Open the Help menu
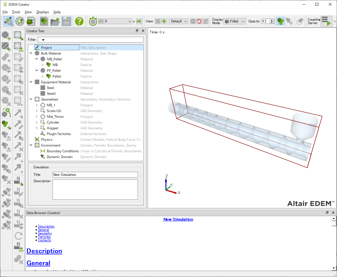The image size is (337, 277). tap(57, 12)
